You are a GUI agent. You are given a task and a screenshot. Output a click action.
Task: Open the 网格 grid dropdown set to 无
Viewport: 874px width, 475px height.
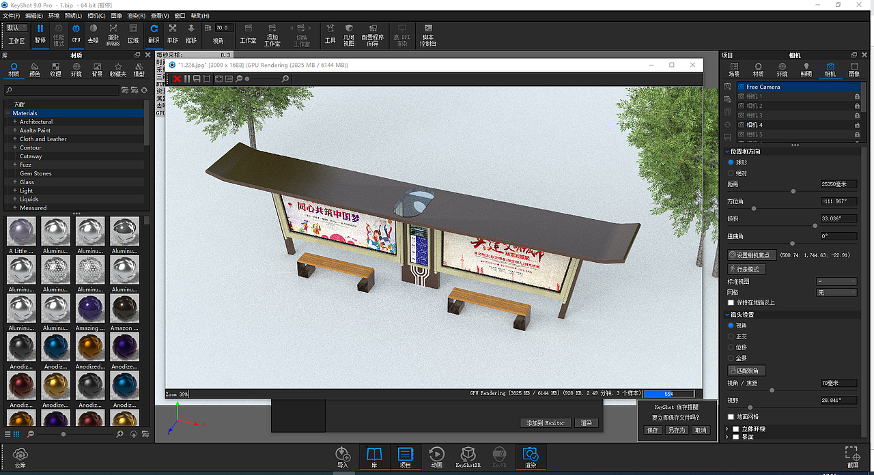click(836, 292)
